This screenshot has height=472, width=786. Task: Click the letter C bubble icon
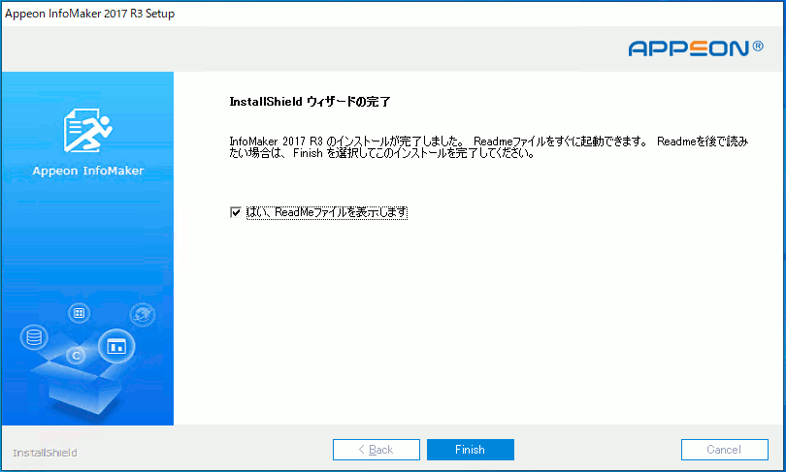[x=77, y=356]
